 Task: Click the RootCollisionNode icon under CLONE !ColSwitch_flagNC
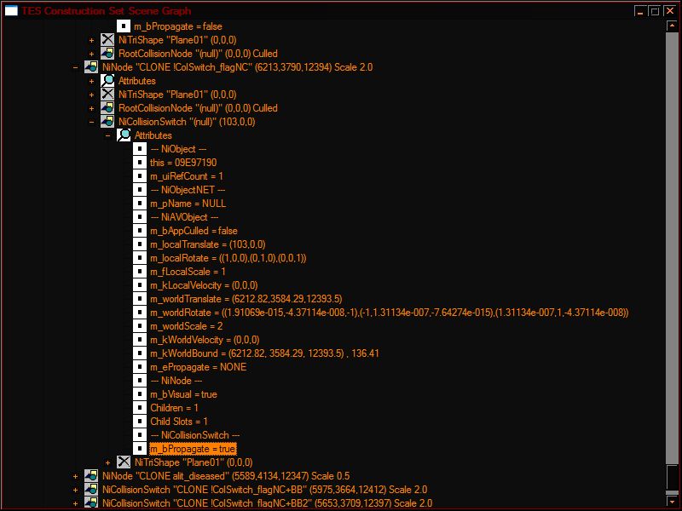point(107,108)
